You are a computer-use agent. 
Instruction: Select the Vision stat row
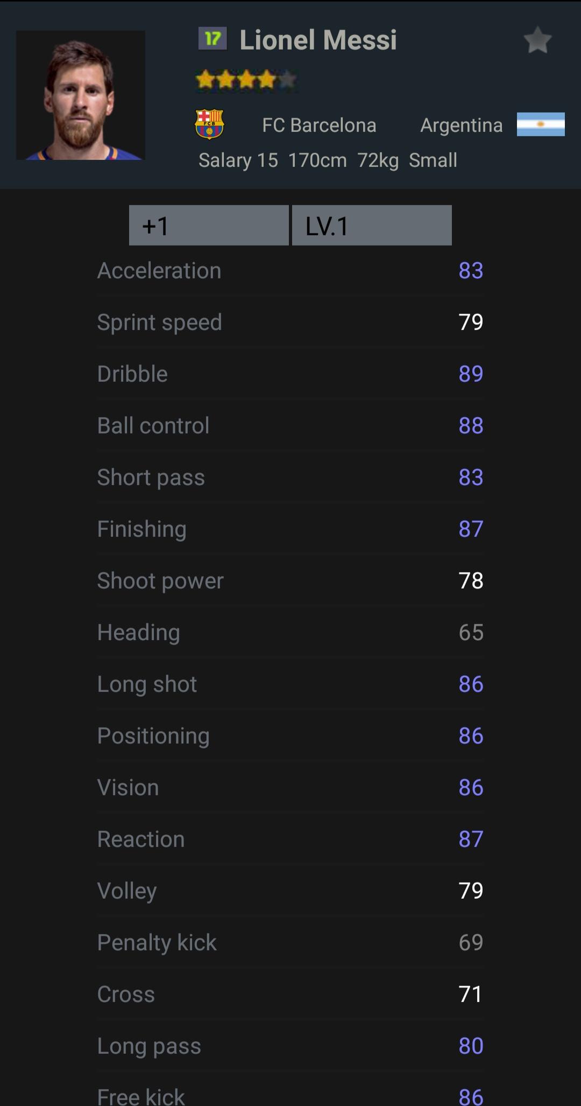[290, 788]
